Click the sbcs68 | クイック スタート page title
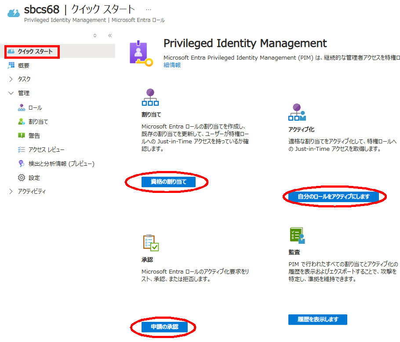 tap(80, 9)
